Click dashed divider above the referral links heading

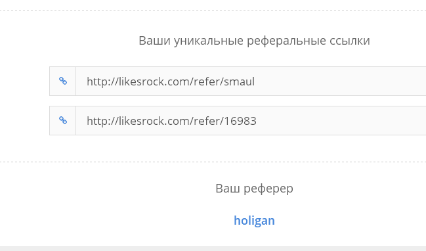(213, 11)
